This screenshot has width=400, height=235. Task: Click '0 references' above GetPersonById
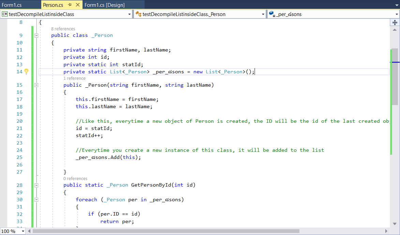[x=75, y=178]
